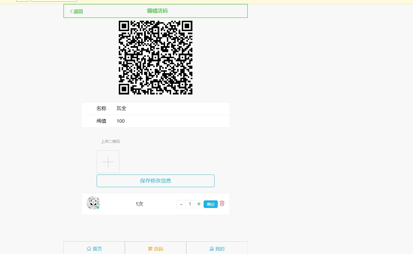This screenshot has width=413, height=254.
Task: Click the 阀值 label
Action: click(x=102, y=121)
